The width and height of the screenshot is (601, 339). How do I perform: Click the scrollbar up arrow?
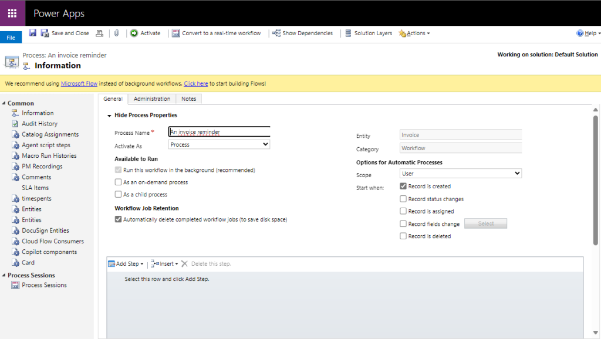[595, 110]
